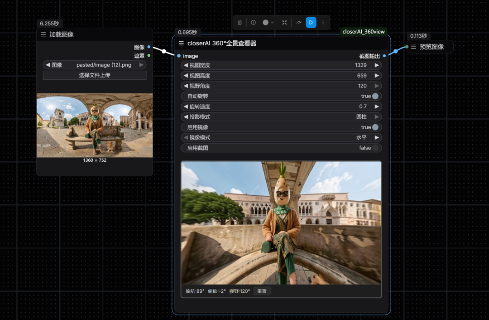Click the 旋转速度 value 0.7
Image resolution: width=489 pixels, height=320 pixels.
coord(363,107)
